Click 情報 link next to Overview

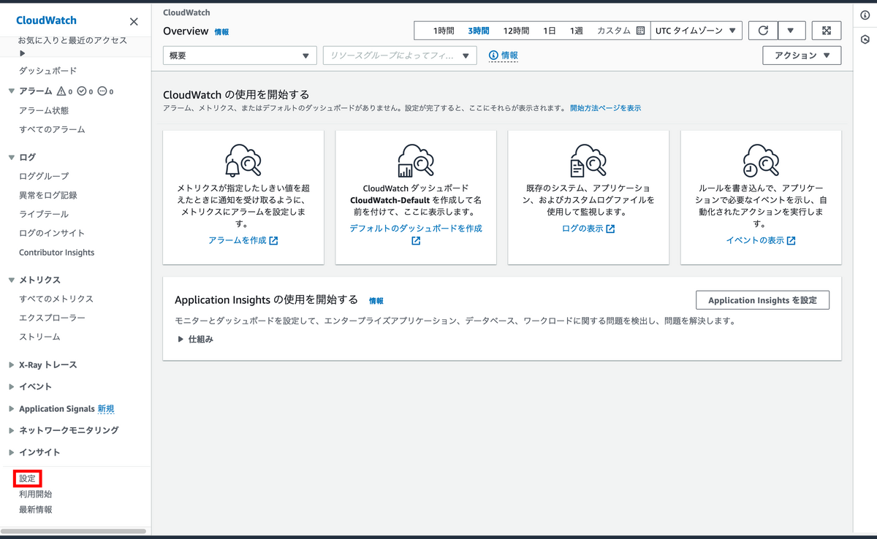click(x=221, y=32)
